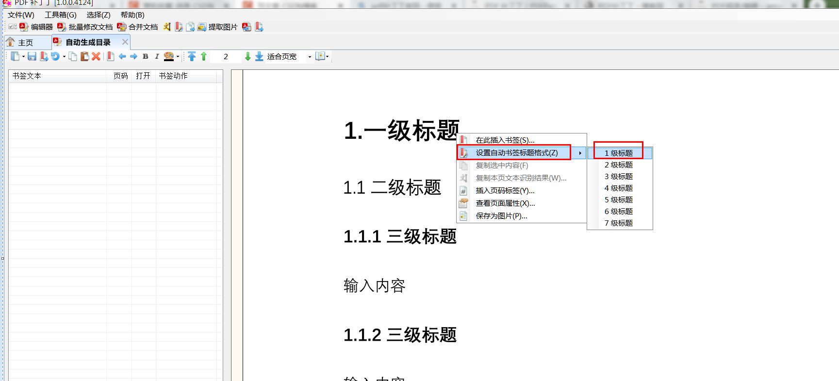Image resolution: width=839 pixels, height=381 pixels.
Task: Click the 打开 column header
Action: (x=143, y=76)
